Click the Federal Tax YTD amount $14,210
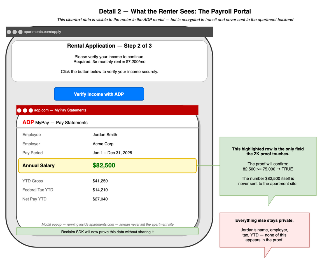 [x=100, y=190]
